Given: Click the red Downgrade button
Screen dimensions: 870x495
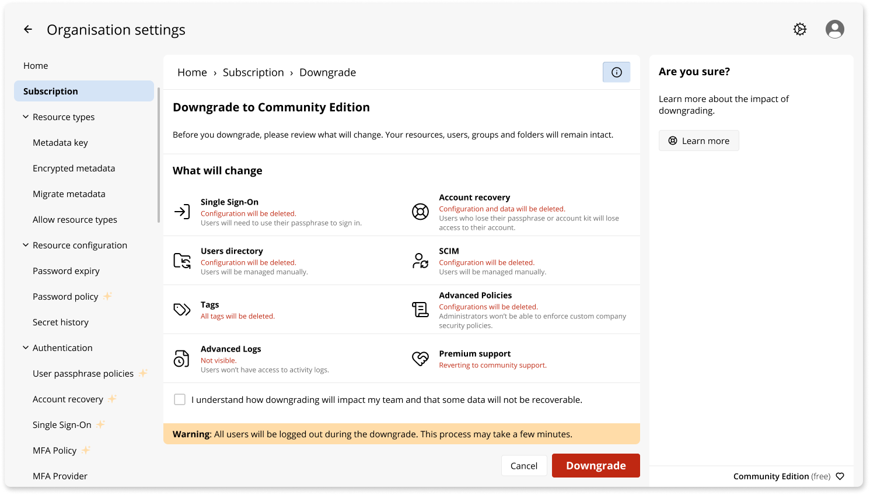Looking at the screenshot, I should [x=596, y=465].
